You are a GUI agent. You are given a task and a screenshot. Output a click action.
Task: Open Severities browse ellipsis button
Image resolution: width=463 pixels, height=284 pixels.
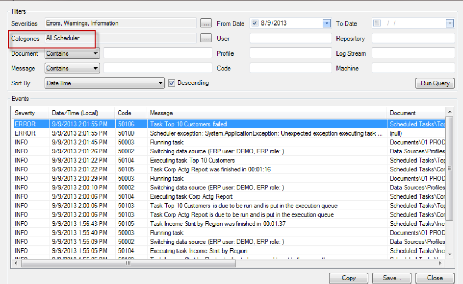(x=206, y=24)
